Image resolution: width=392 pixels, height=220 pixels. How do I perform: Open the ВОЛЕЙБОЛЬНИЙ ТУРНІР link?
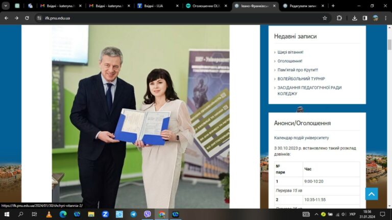click(301, 79)
